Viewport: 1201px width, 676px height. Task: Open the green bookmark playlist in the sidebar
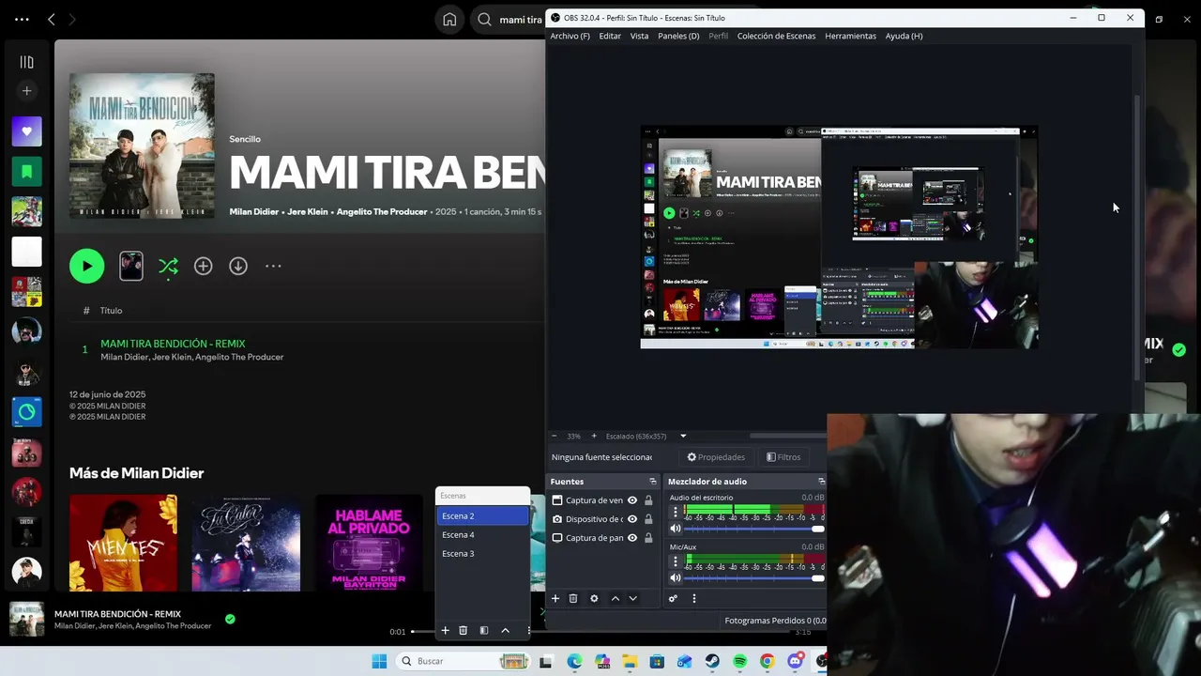26,172
